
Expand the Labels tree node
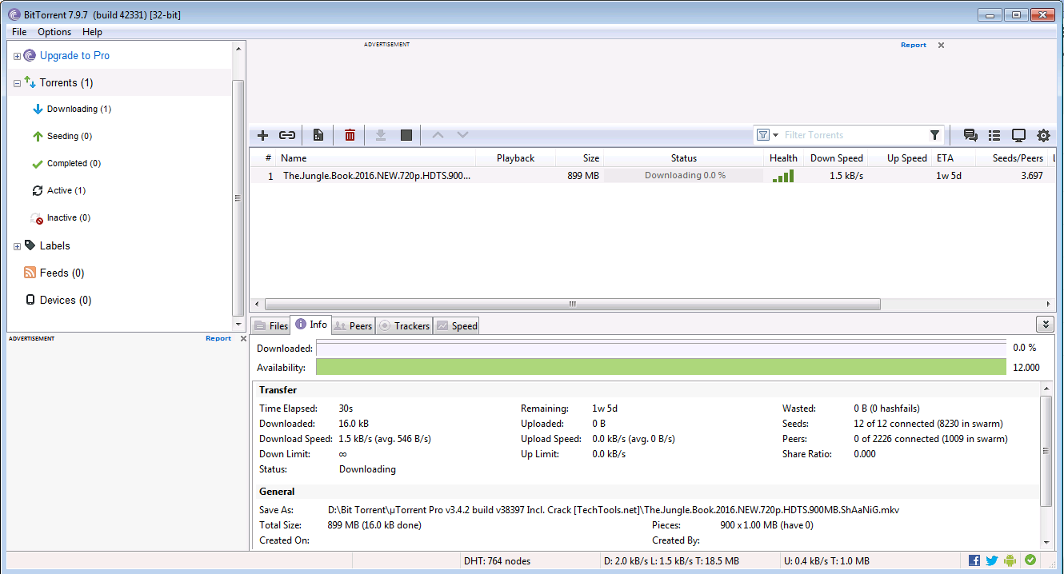(x=17, y=246)
